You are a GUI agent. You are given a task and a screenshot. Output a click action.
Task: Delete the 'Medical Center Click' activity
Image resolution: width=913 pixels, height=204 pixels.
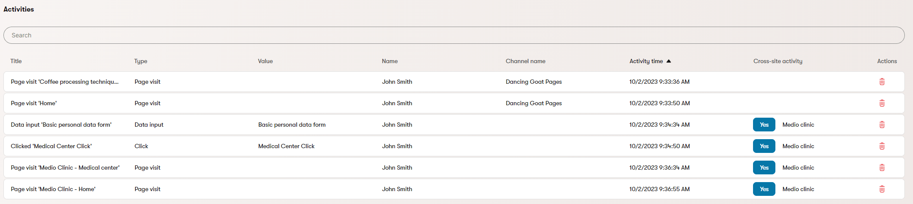[x=882, y=146]
